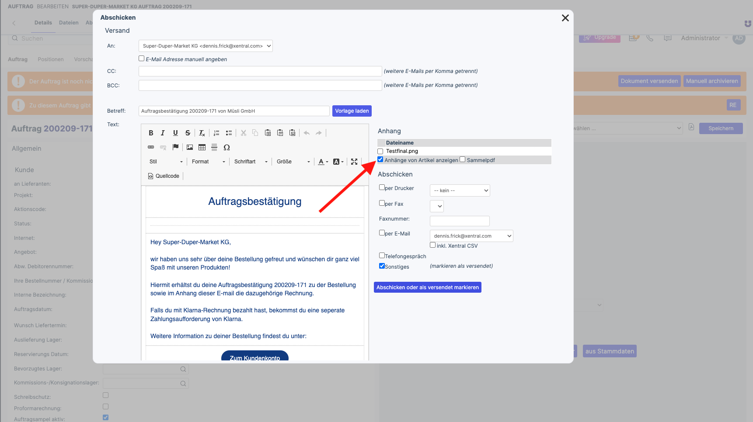Image resolution: width=753 pixels, height=422 pixels.
Task: Toggle bold formatting in the text editor
Action: click(x=151, y=133)
